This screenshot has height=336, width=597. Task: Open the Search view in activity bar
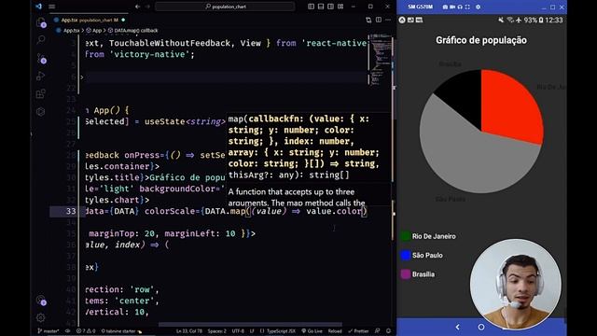pos(41,39)
